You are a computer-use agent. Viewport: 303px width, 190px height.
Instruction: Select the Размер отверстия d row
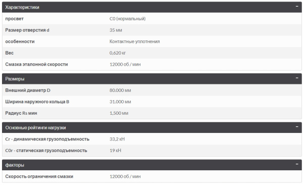[152, 30]
